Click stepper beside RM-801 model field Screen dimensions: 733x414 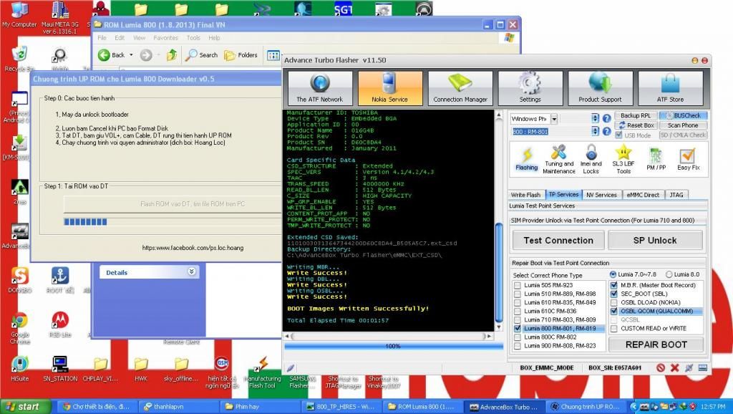(595, 132)
